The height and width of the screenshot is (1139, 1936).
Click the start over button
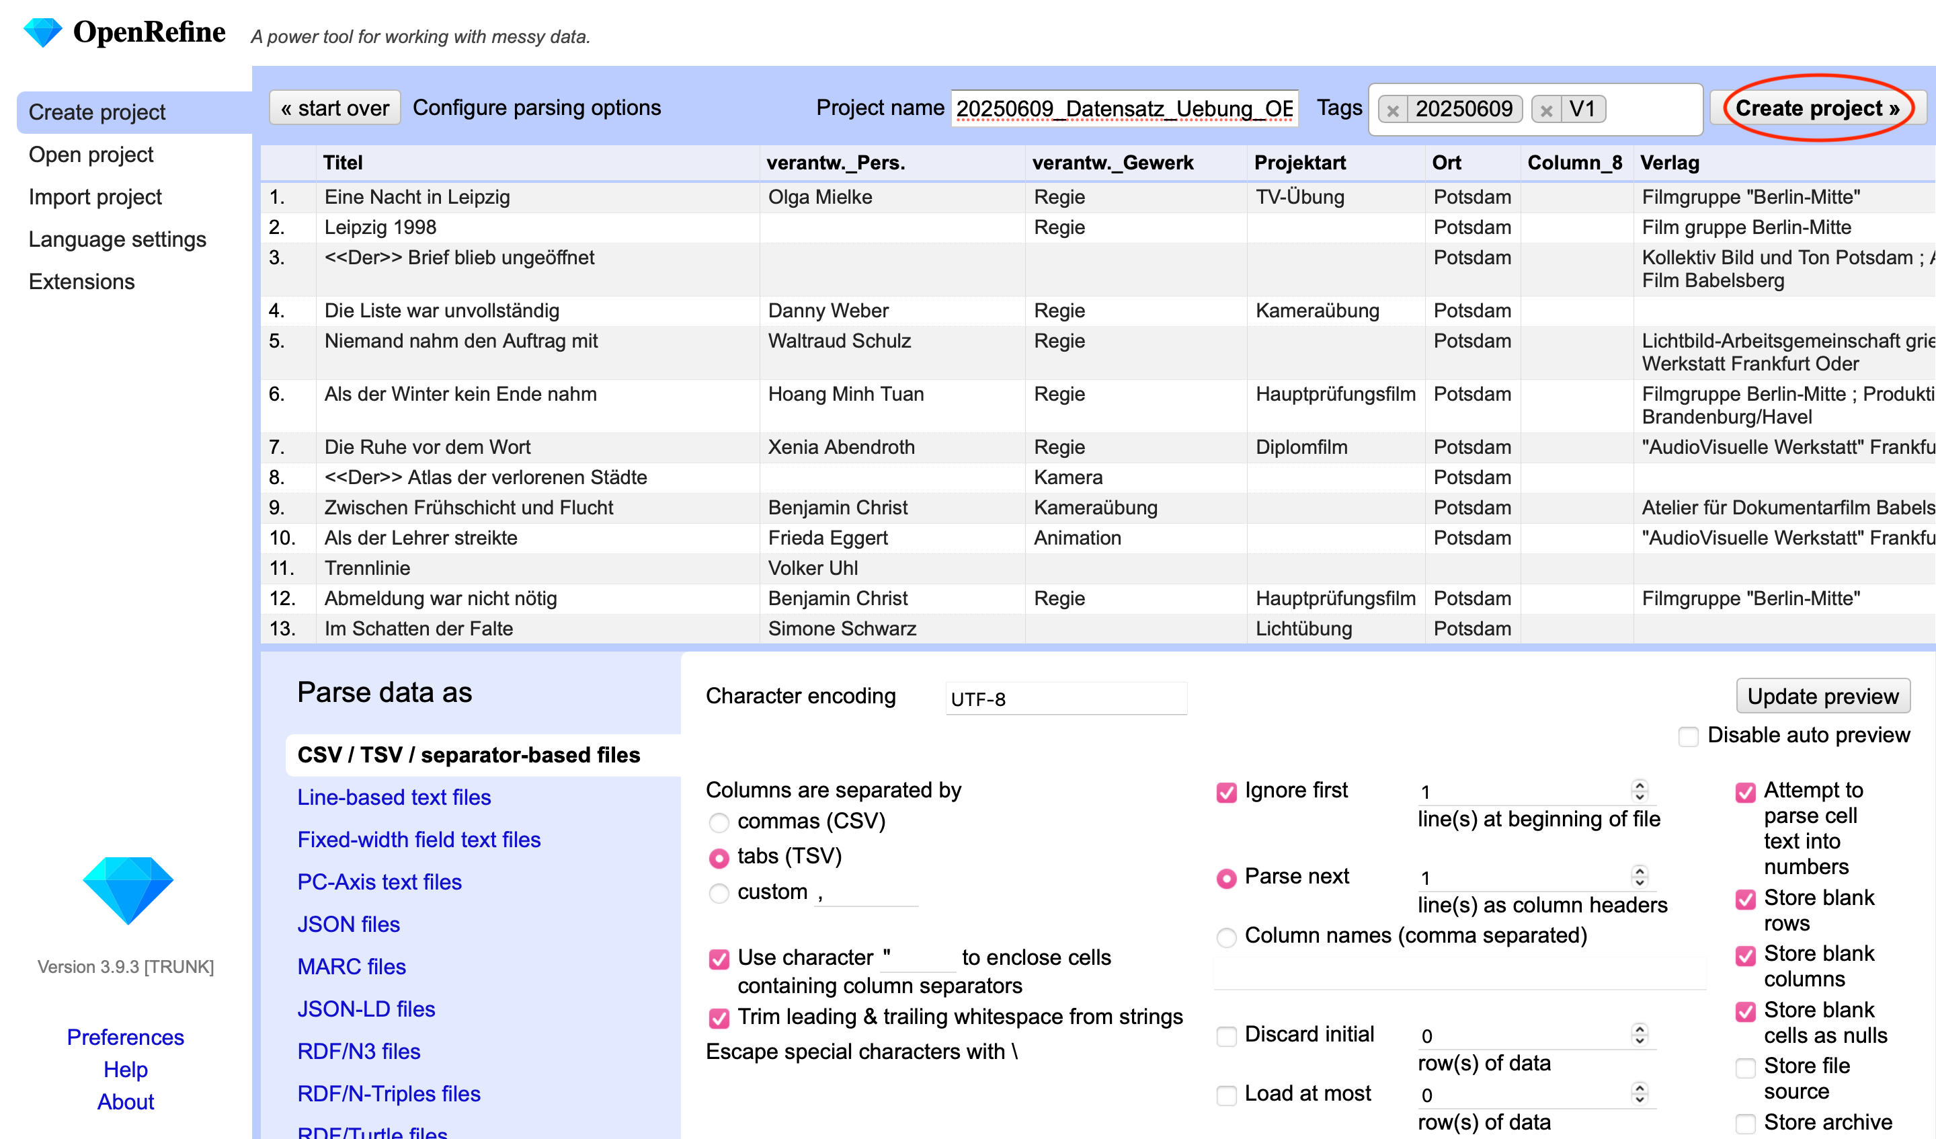pos(335,108)
